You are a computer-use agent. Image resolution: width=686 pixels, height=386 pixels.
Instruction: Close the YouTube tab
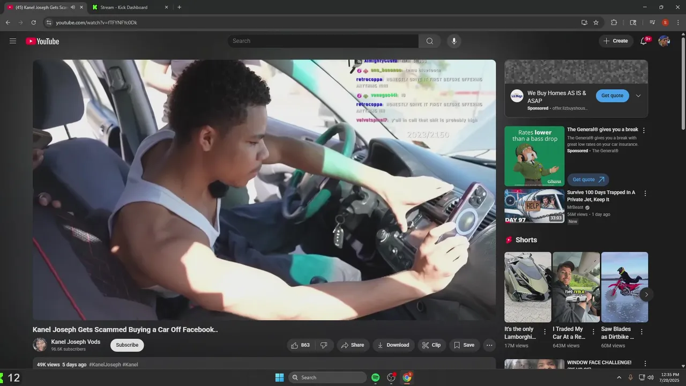click(81, 8)
